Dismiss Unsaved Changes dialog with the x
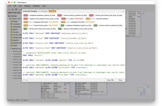 [x=123, y=11]
